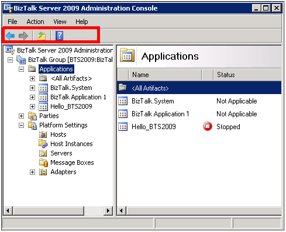
Task: Click the red Stopped status icon for Hello_BTS2009
Action: [208, 126]
